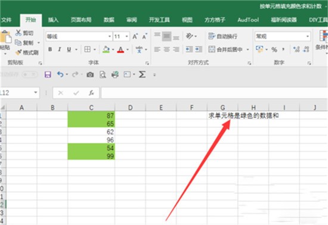328x225 pixels.
Task: Toggle Italic formatting
Action: pyautogui.click(x=60, y=49)
